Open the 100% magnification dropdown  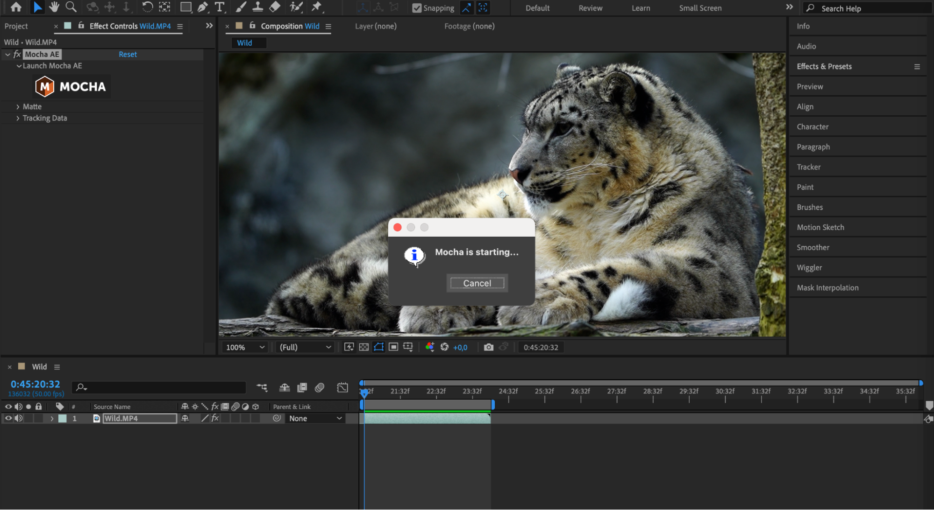245,347
